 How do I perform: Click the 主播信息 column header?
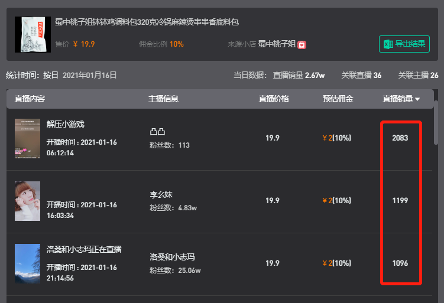click(x=163, y=99)
